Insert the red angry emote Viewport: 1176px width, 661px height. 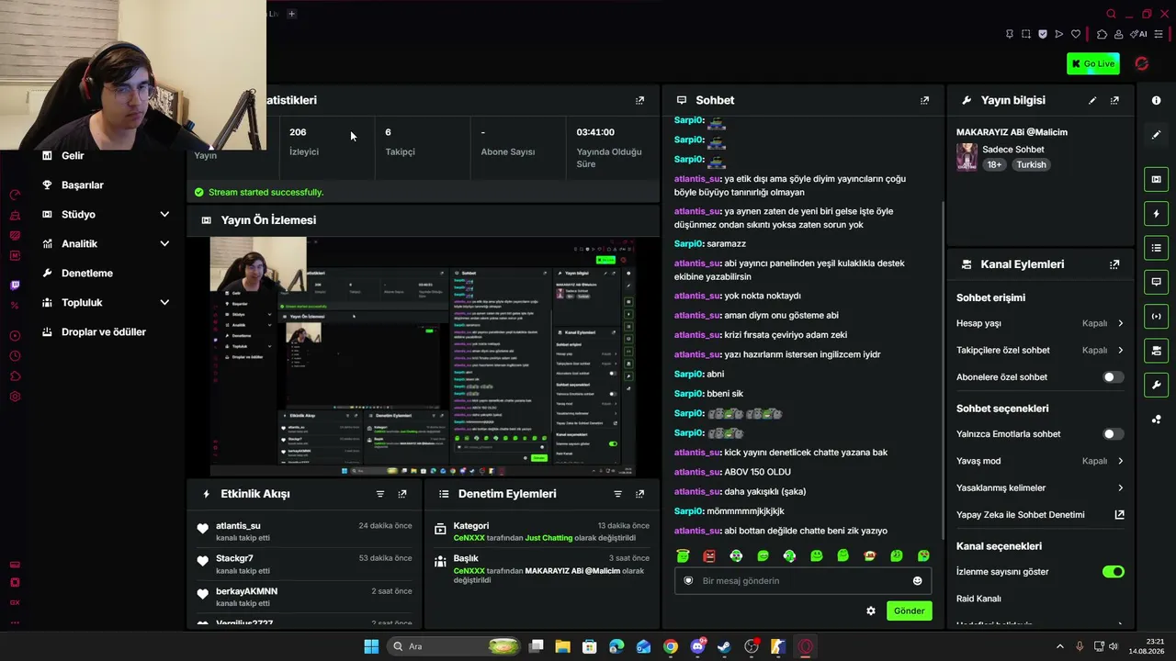click(x=709, y=555)
